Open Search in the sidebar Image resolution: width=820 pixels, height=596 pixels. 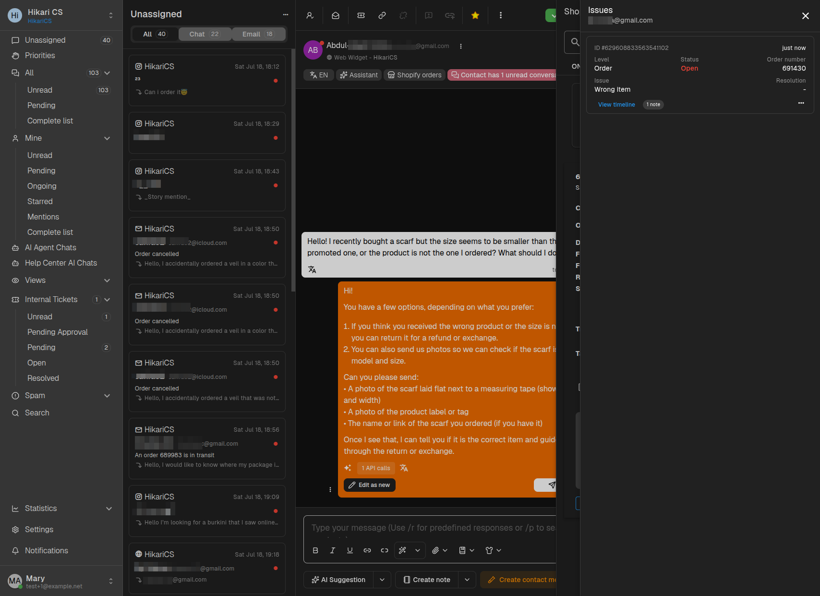[37, 413]
